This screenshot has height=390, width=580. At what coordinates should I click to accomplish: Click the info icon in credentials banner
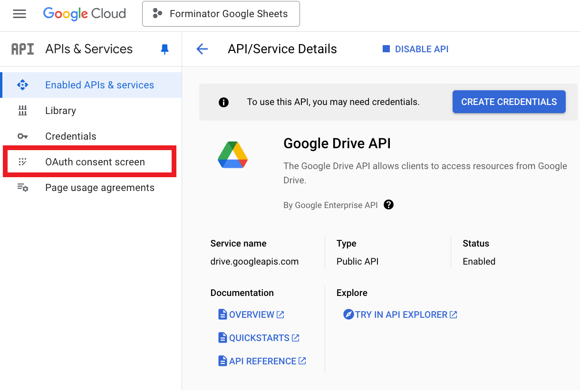[x=223, y=102]
